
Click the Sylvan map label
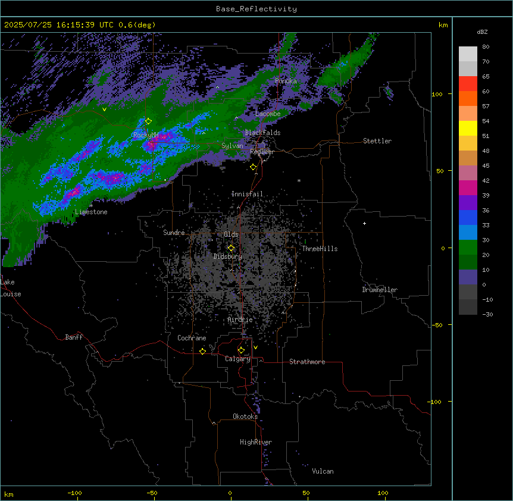[x=232, y=146]
